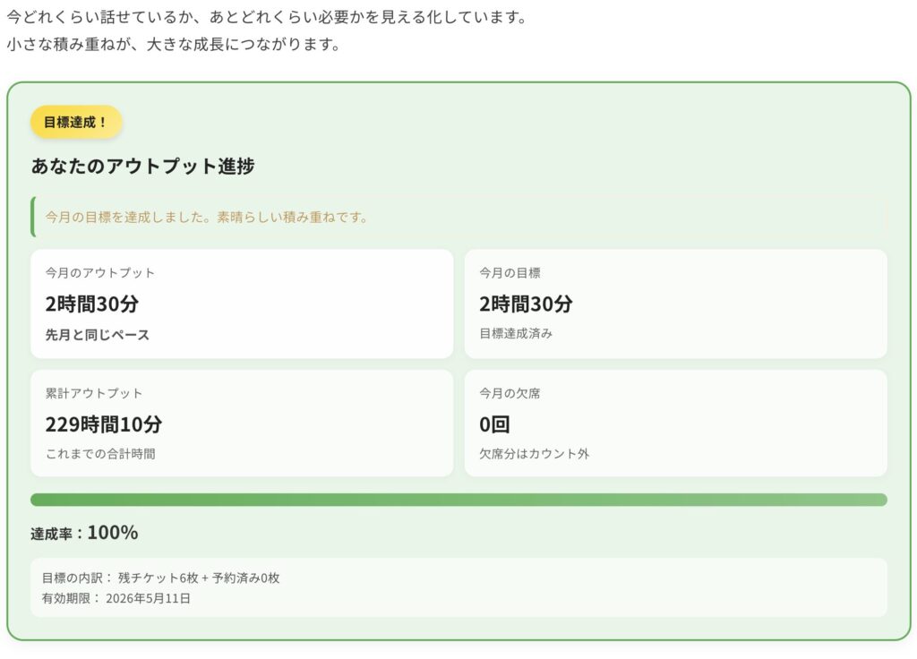The height and width of the screenshot is (659, 917).
Task: Click the 0回 absence count
Action: coord(494,424)
